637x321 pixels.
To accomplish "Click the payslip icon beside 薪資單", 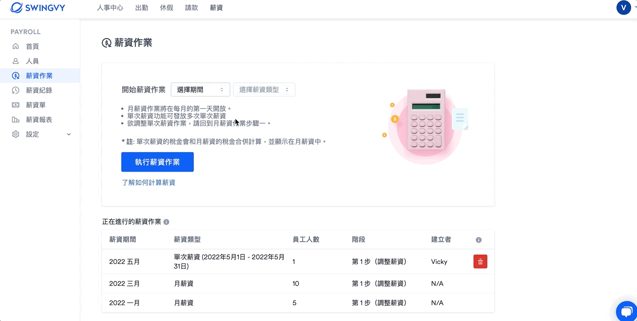I will (x=16, y=105).
